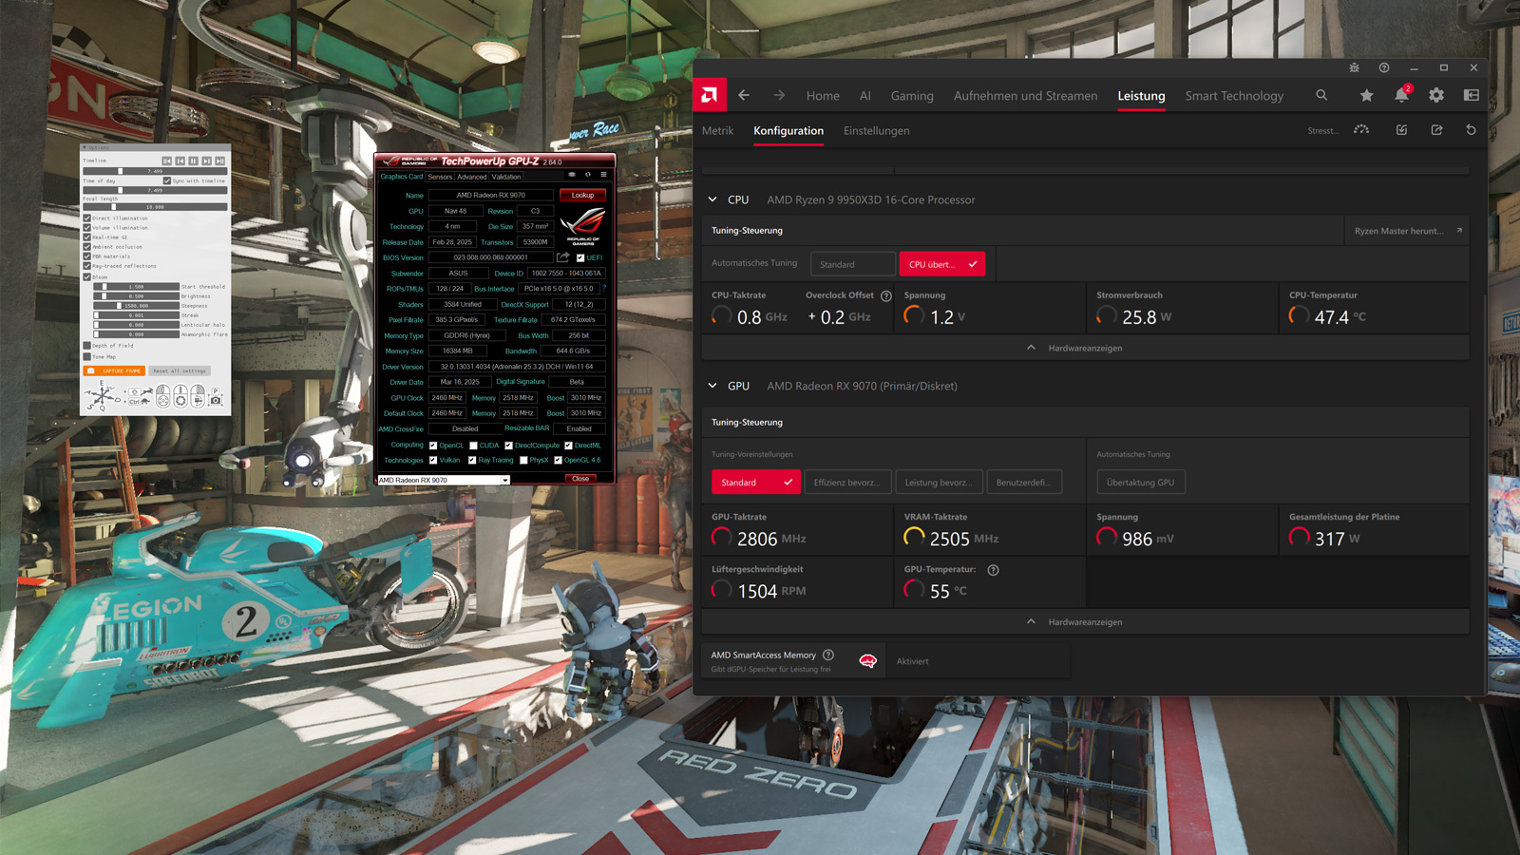1520x855 pixels.
Task: Click the Lookup button in GPU-Z
Action: 582,195
